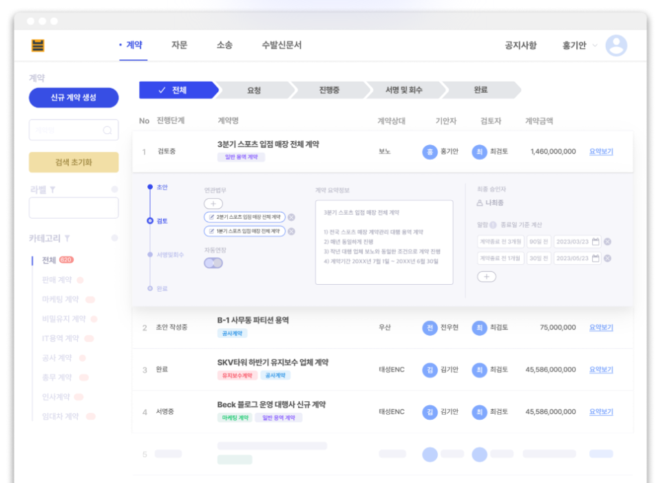665x483 pixels.
Task: Click the 검색 초기화 button
Action: (73, 161)
